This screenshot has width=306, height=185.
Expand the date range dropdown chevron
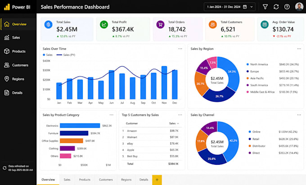pos(252,7)
